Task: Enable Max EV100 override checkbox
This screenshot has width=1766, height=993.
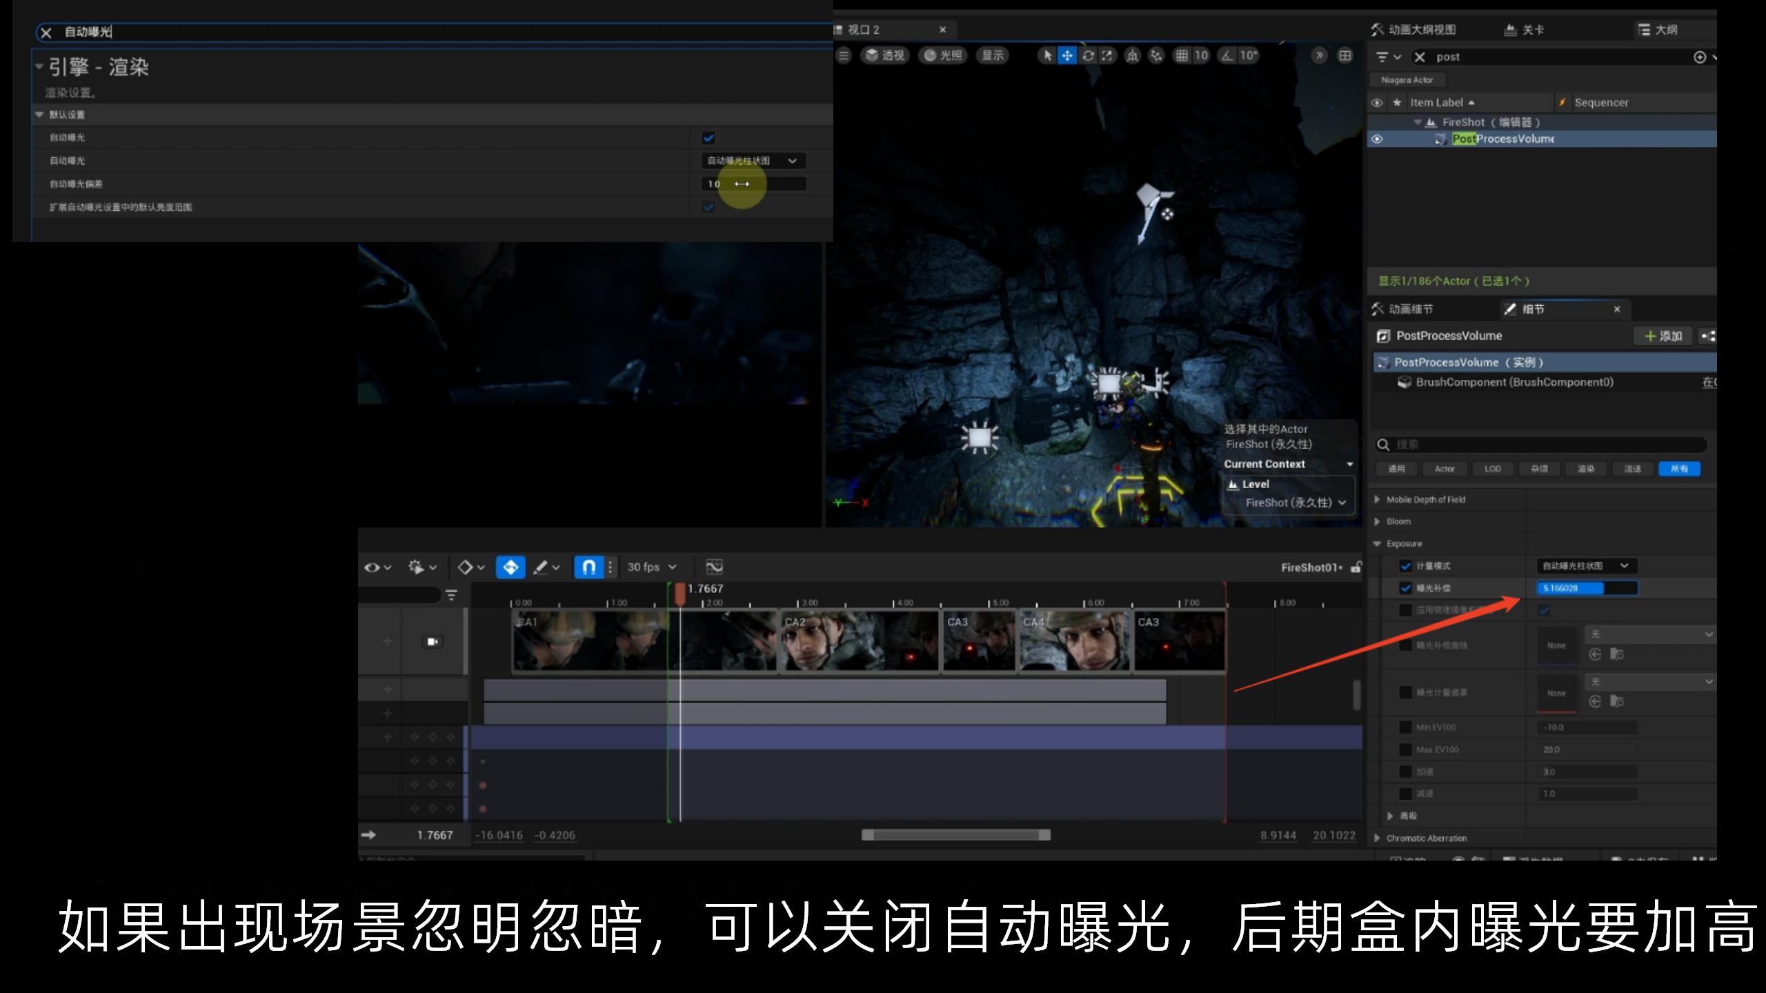Action: [1405, 749]
